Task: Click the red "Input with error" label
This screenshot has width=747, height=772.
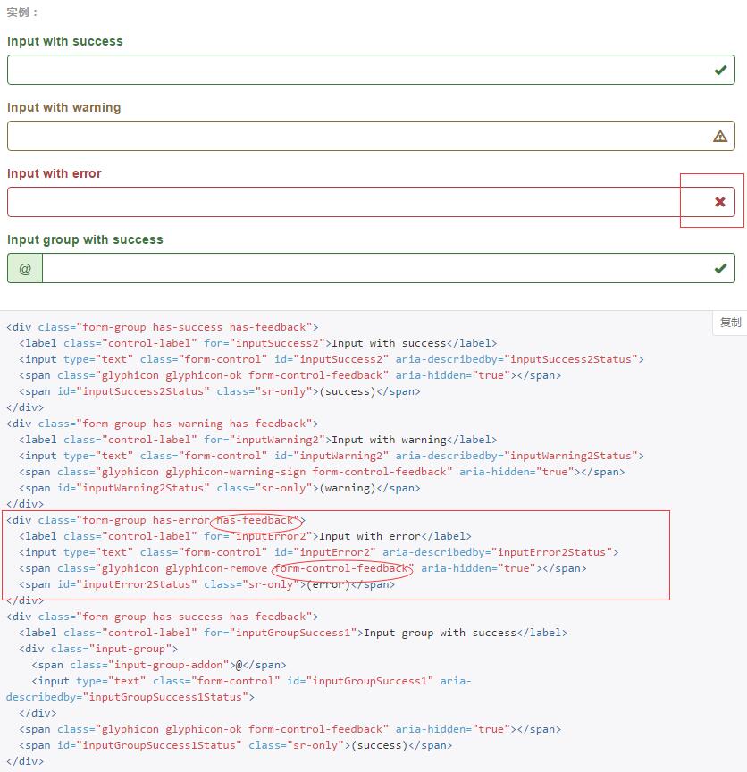Action: click(55, 173)
